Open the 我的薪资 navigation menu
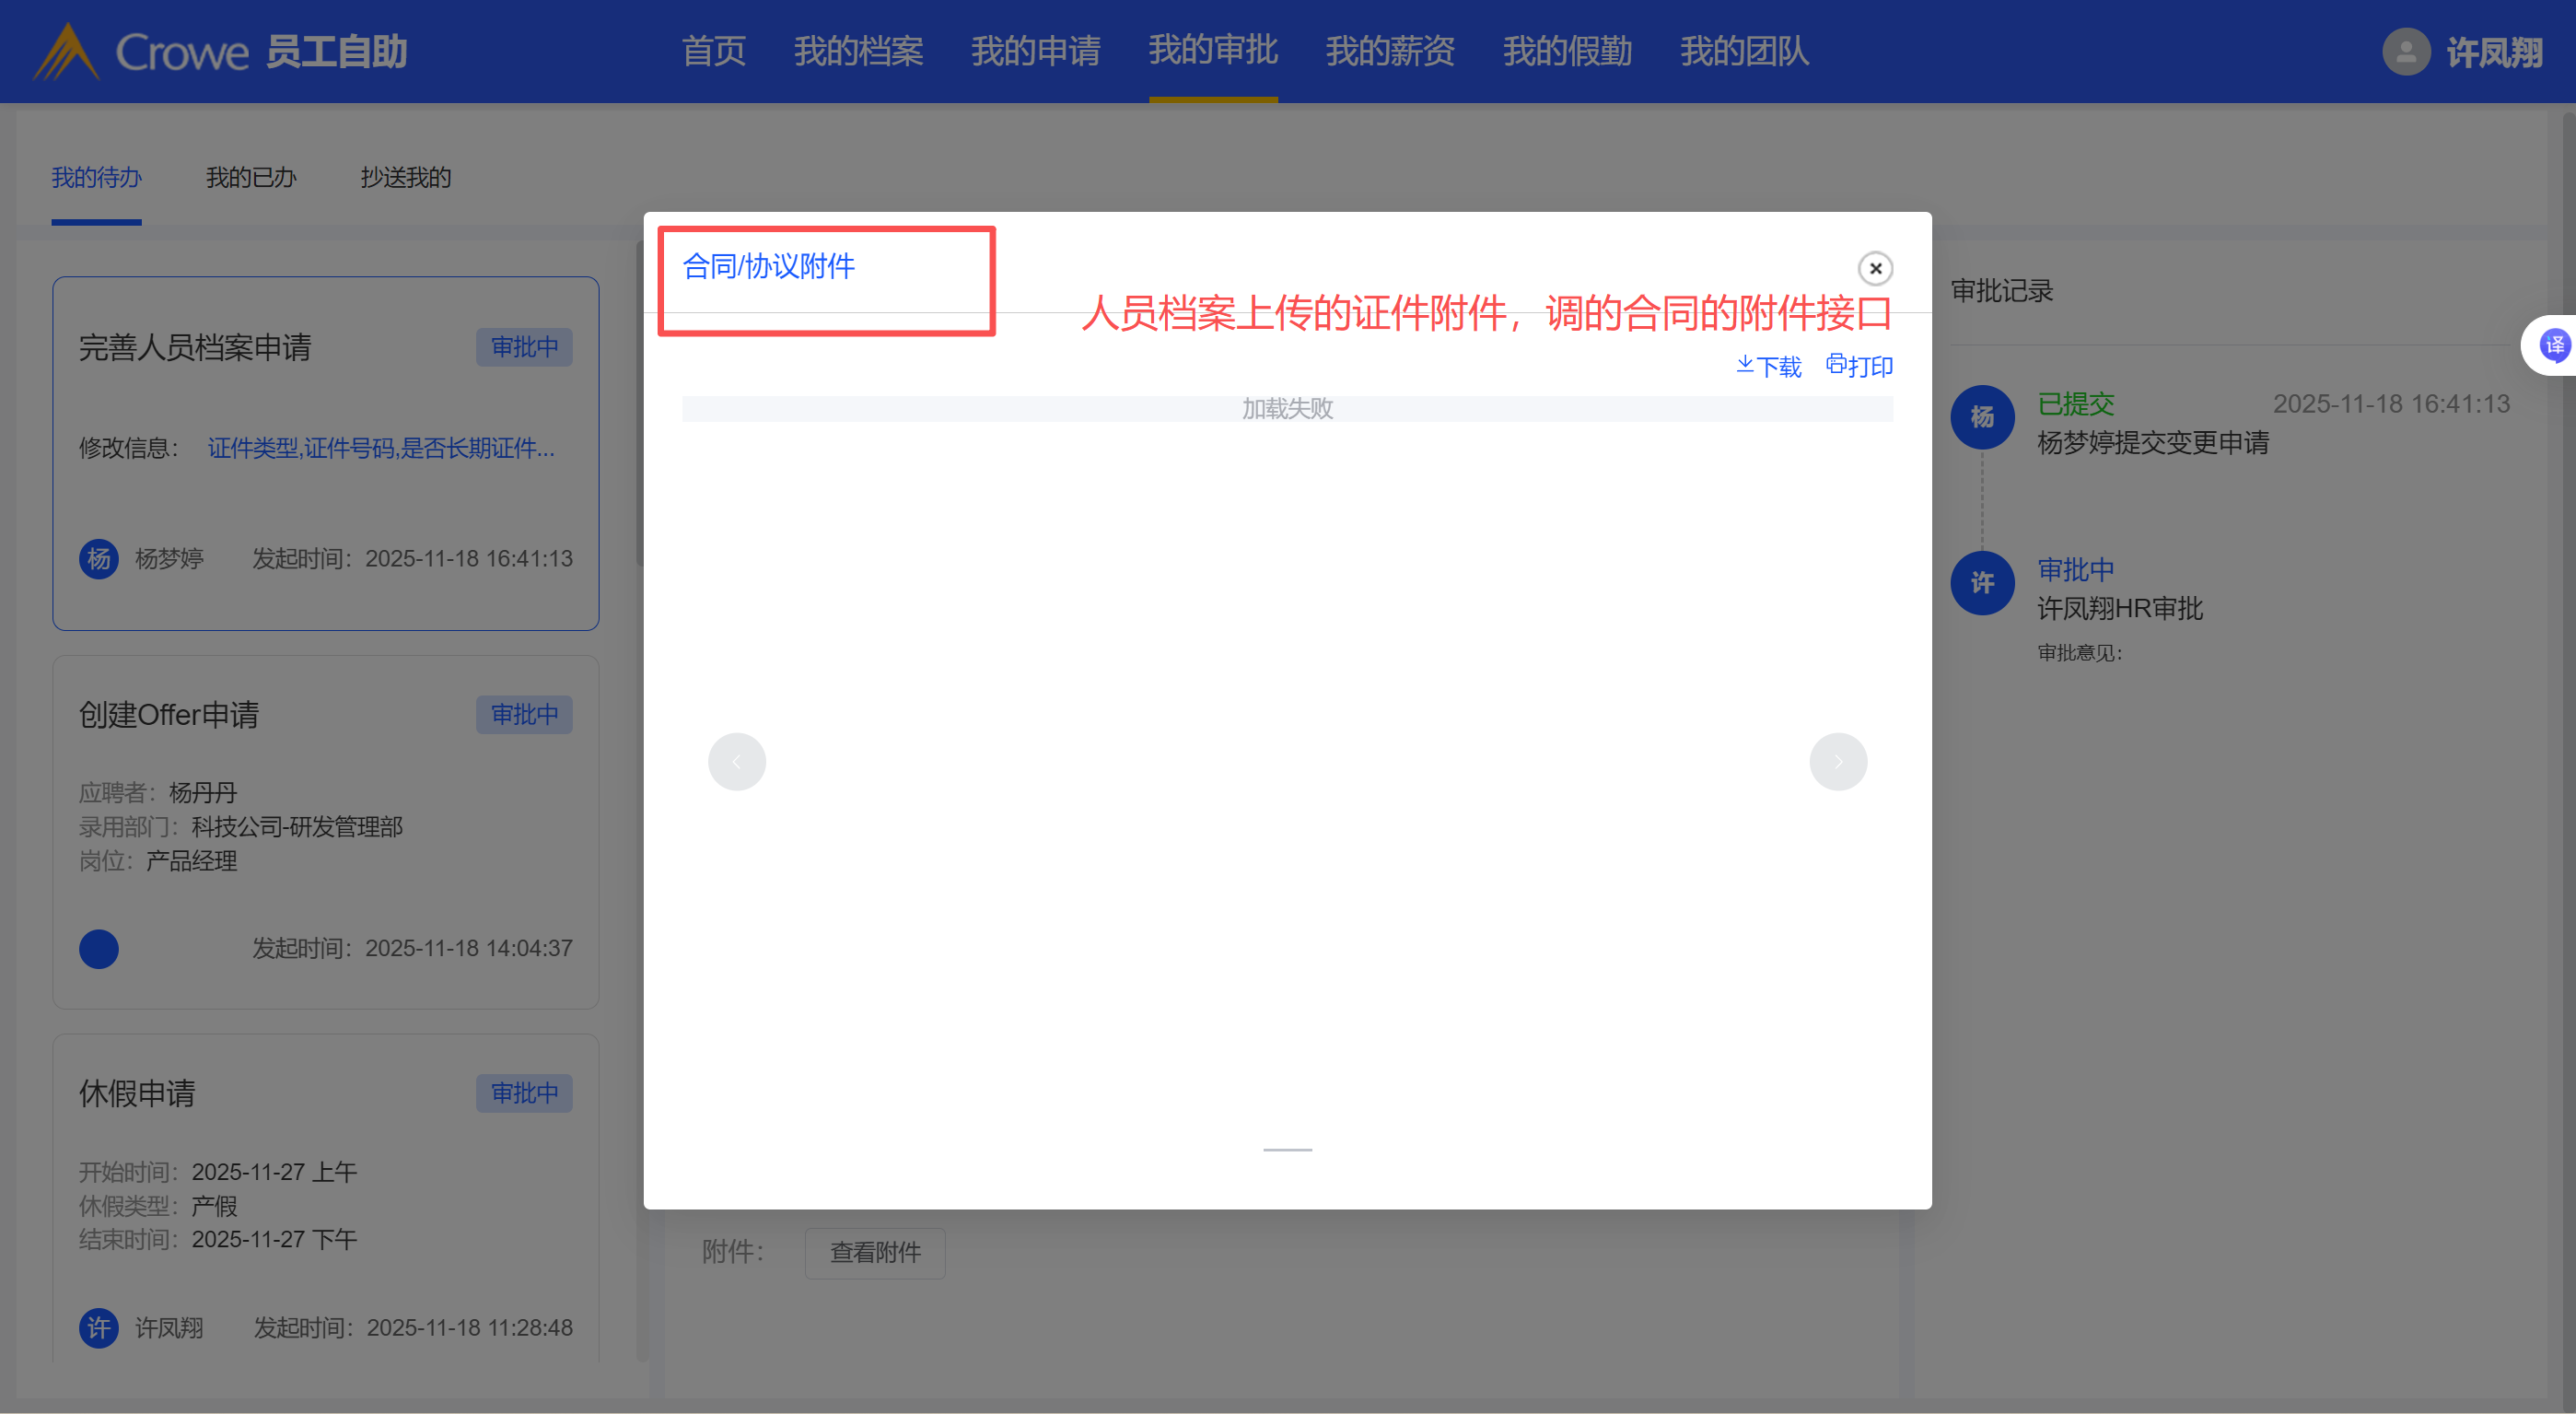 (1389, 51)
